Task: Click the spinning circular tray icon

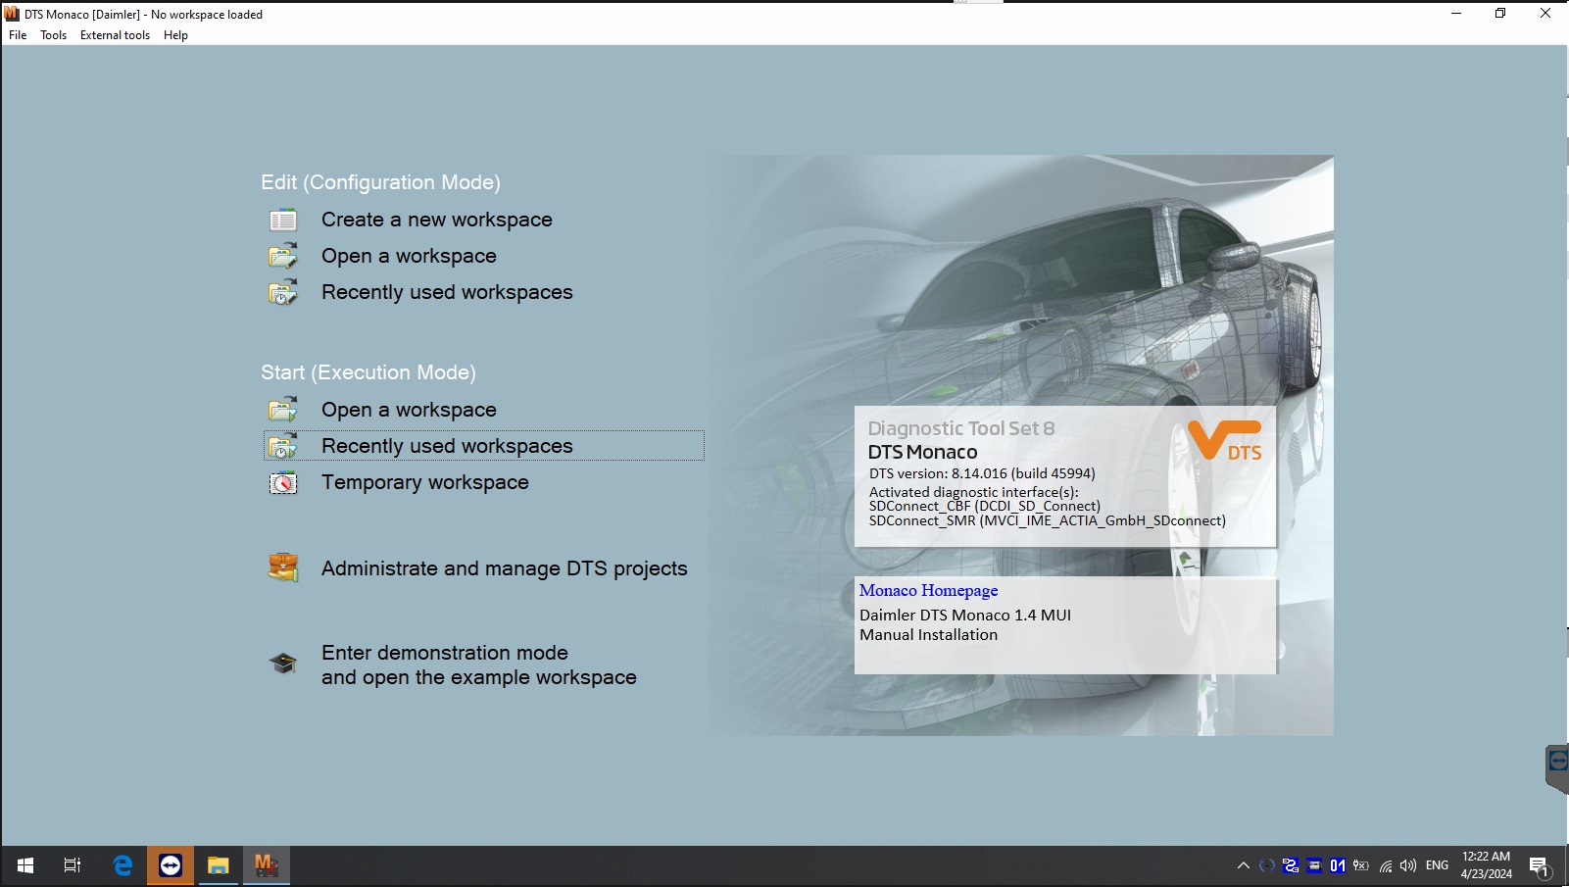Action: click(1267, 865)
